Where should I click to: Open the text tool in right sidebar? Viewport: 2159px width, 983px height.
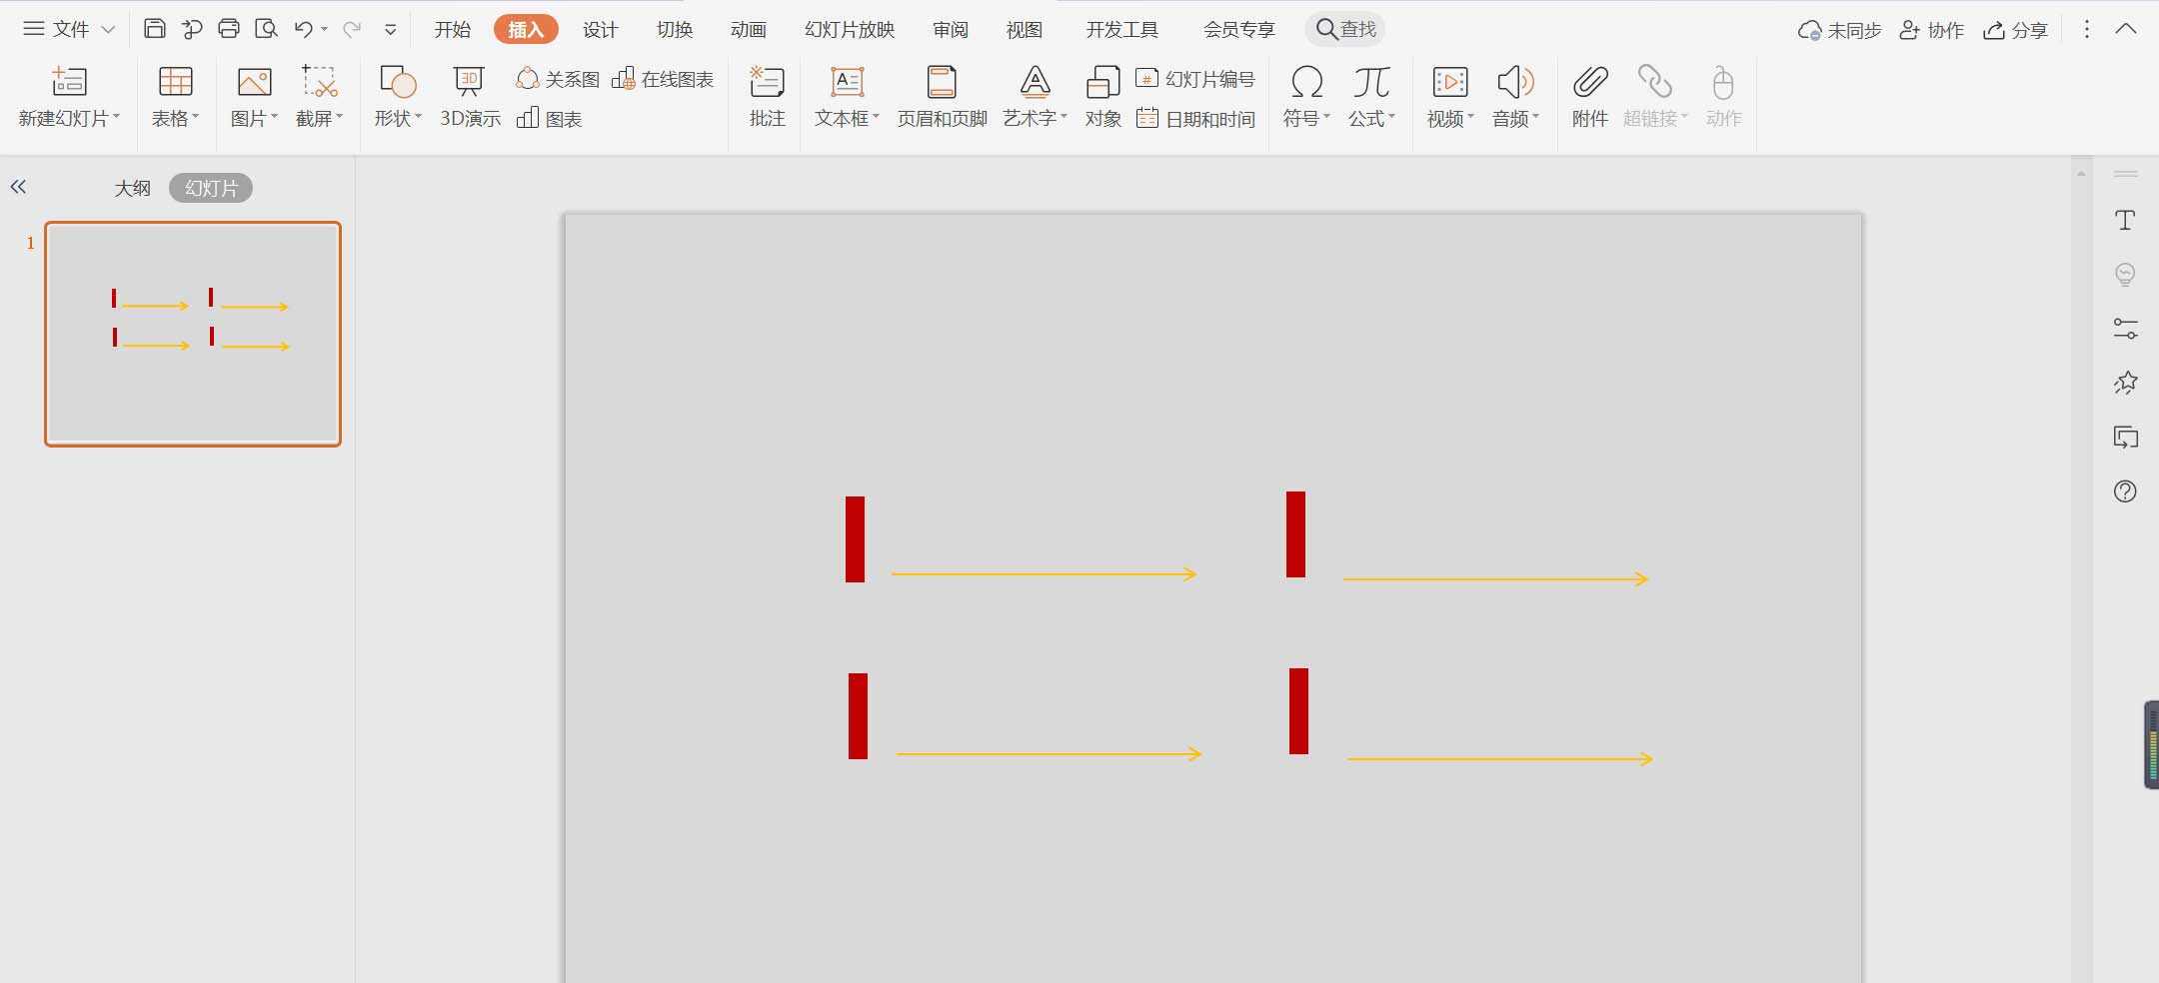tap(2125, 220)
